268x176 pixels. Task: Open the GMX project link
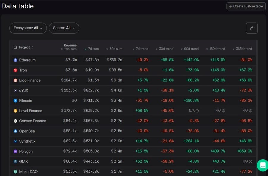24,161
